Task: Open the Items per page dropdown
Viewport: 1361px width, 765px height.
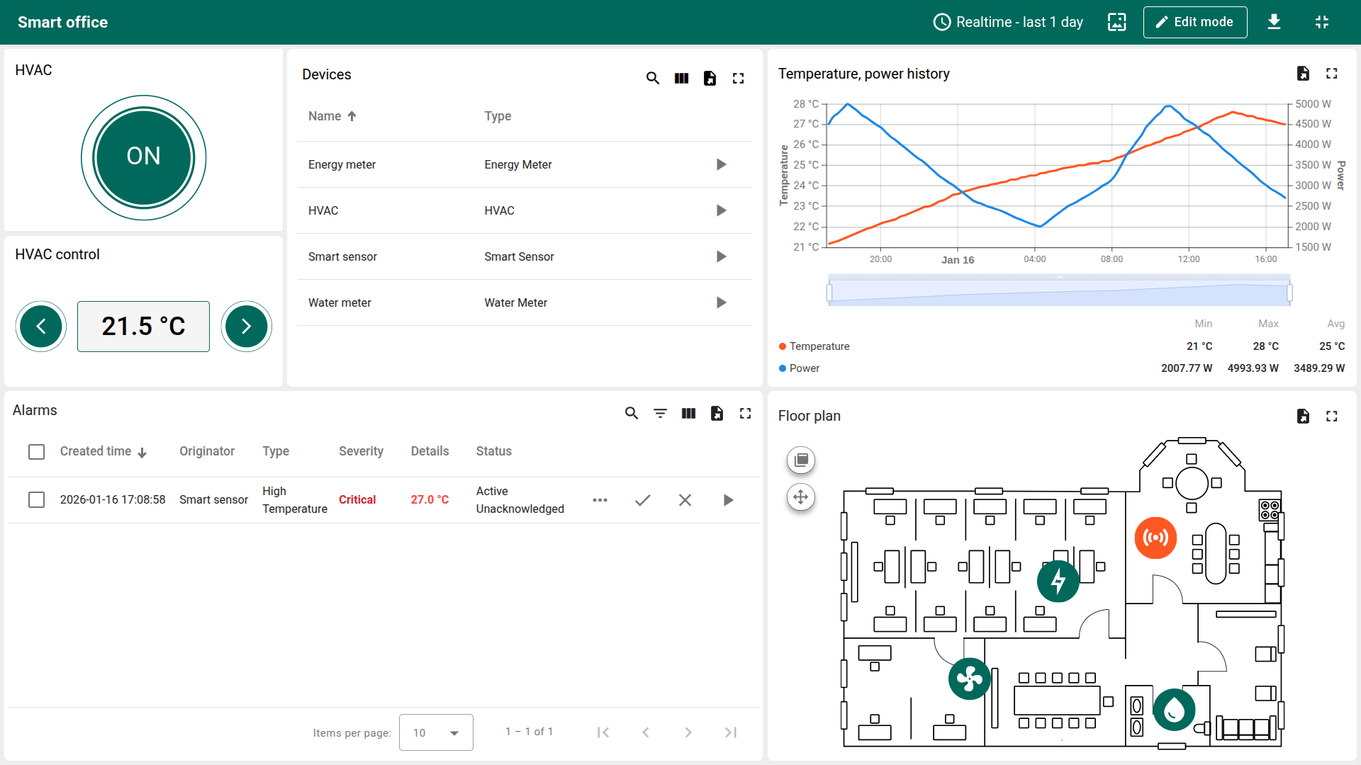Action: (435, 732)
